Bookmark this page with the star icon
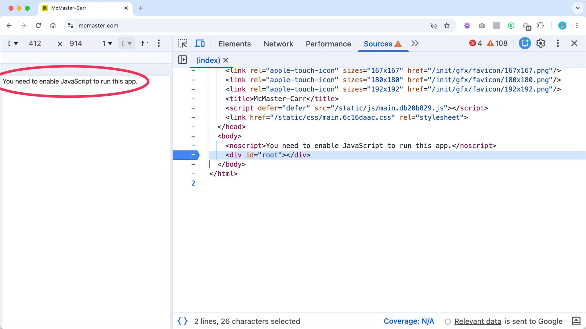The image size is (586, 329). (x=447, y=26)
